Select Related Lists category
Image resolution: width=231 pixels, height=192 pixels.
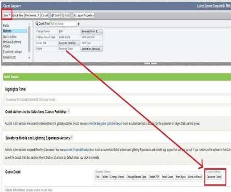[x=9, y=57]
